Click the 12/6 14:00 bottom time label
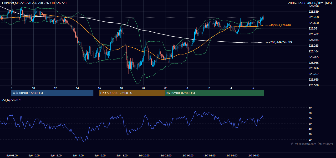This screenshot has width=336, height=158. 77,156
